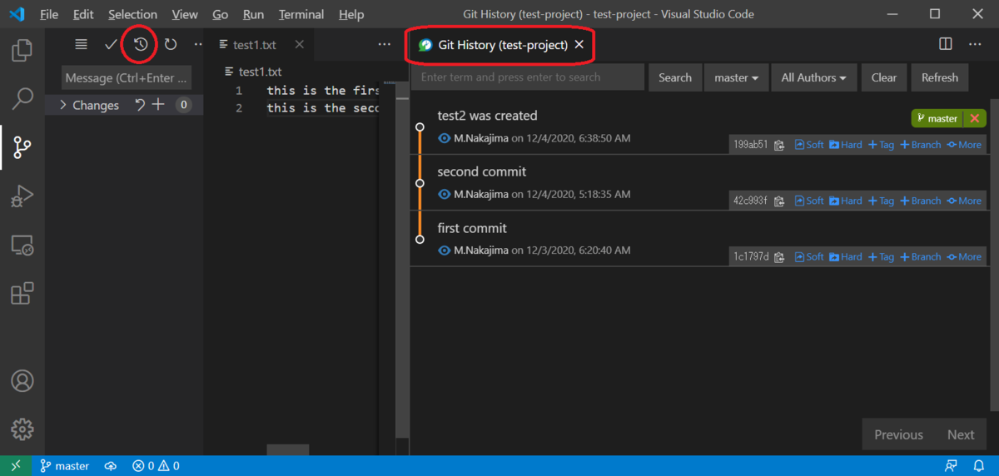Image resolution: width=999 pixels, height=476 pixels.
Task: Expand the Changes section chevron
Action: [x=62, y=105]
